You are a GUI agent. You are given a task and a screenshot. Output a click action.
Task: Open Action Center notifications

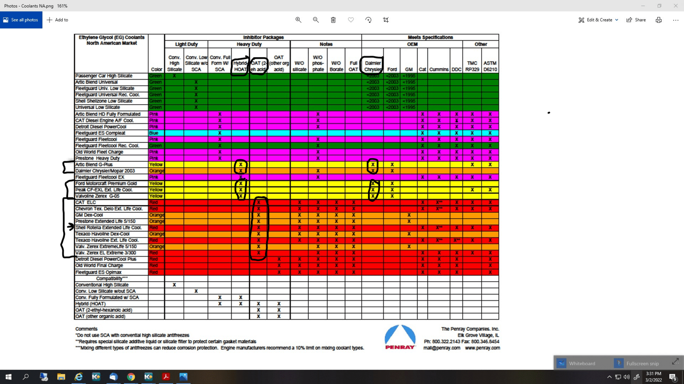coord(673,377)
